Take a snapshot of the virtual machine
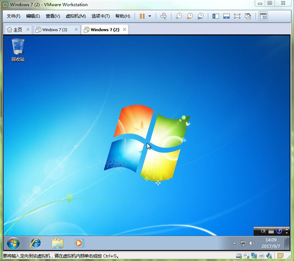294x261 pixels. click(179, 16)
